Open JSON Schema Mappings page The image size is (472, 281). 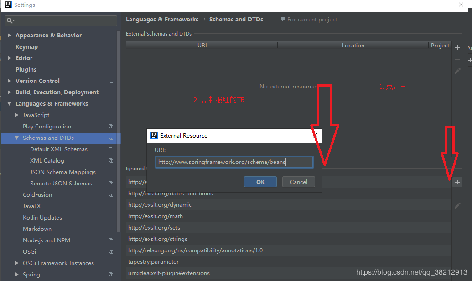tap(63, 172)
